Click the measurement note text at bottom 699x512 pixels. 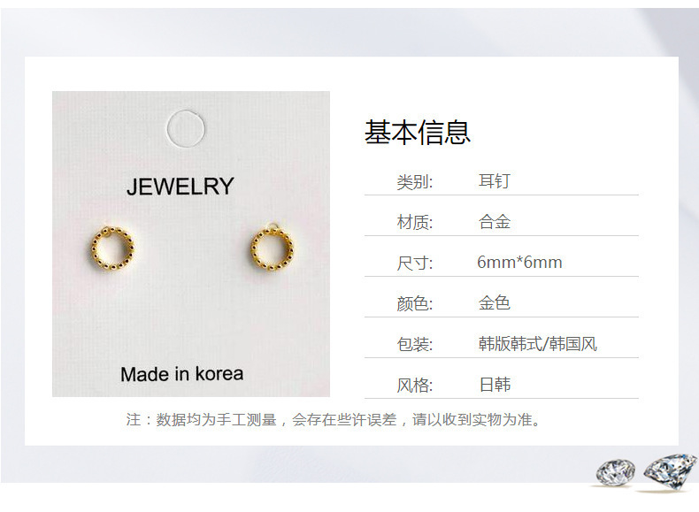point(333,419)
